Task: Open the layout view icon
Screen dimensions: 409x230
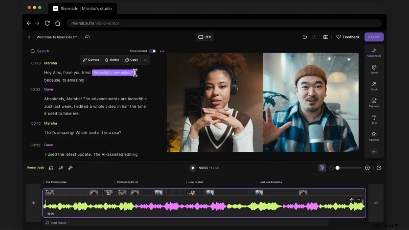Action: point(326,37)
